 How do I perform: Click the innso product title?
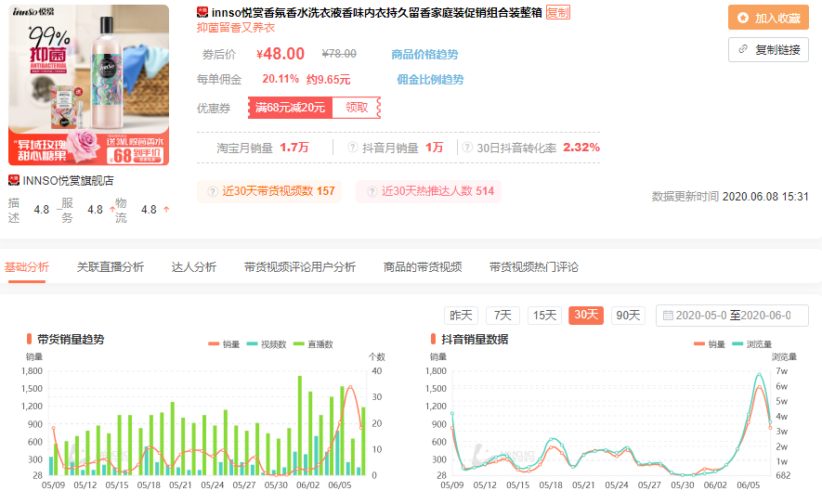pos(376,13)
